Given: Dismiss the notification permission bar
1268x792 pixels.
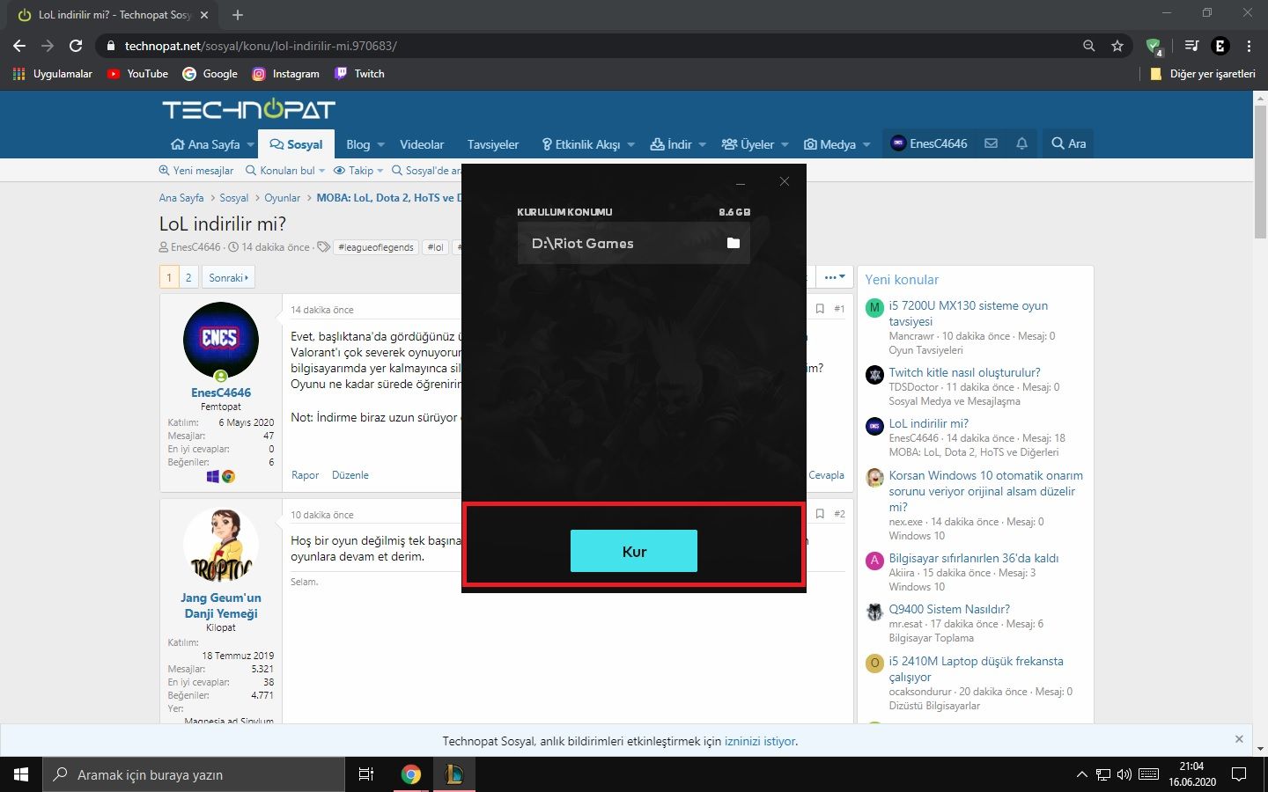Looking at the screenshot, I should pyautogui.click(x=1239, y=739).
